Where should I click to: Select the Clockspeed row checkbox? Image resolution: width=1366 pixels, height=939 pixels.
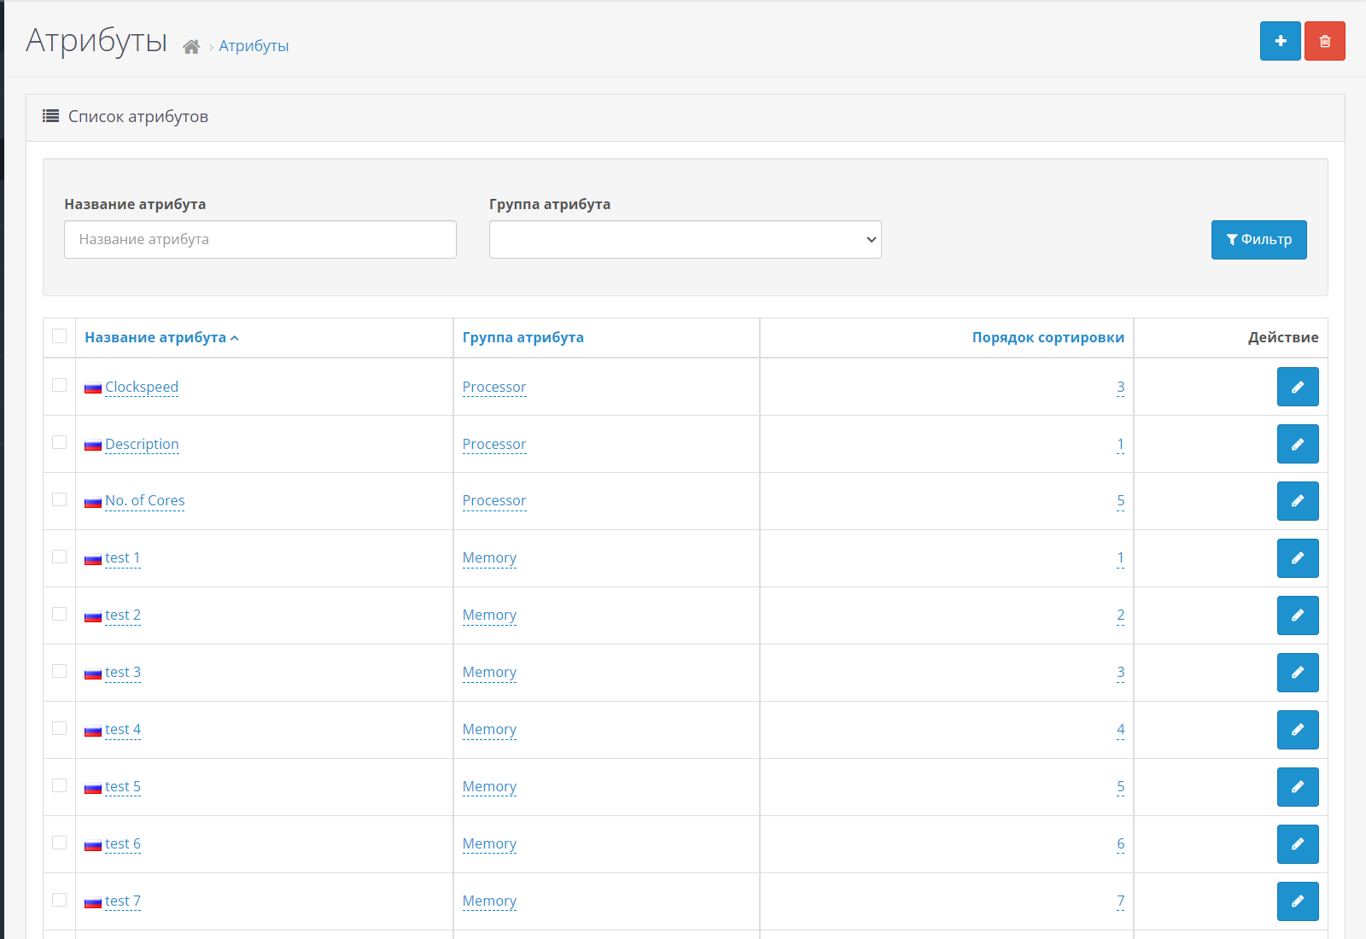click(x=59, y=385)
